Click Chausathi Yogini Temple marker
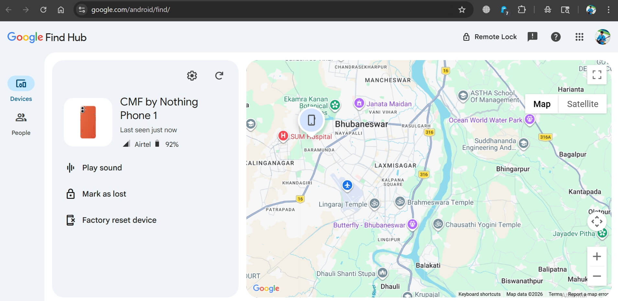 (438, 224)
